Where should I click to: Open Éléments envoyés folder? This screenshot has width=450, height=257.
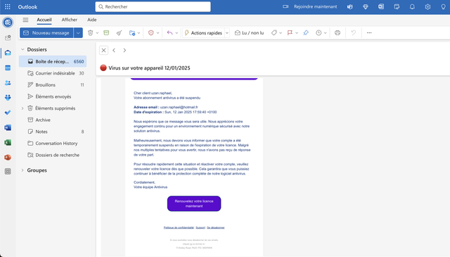(53, 96)
